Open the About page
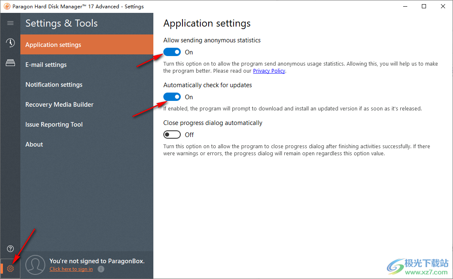The image size is (453, 279). pos(87,144)
